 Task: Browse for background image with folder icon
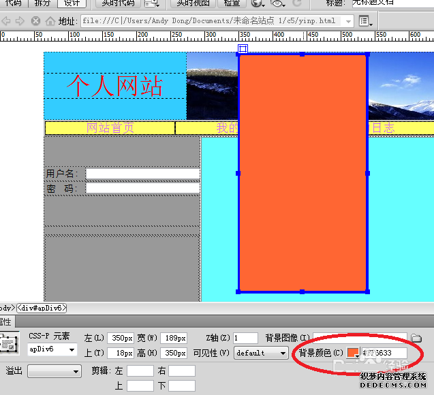[x=416, y=338]
